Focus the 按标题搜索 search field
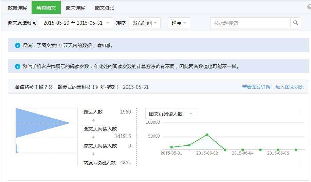The height and width of the screenshot is (182, 311). pyautogui.click(x=251, y=23)
